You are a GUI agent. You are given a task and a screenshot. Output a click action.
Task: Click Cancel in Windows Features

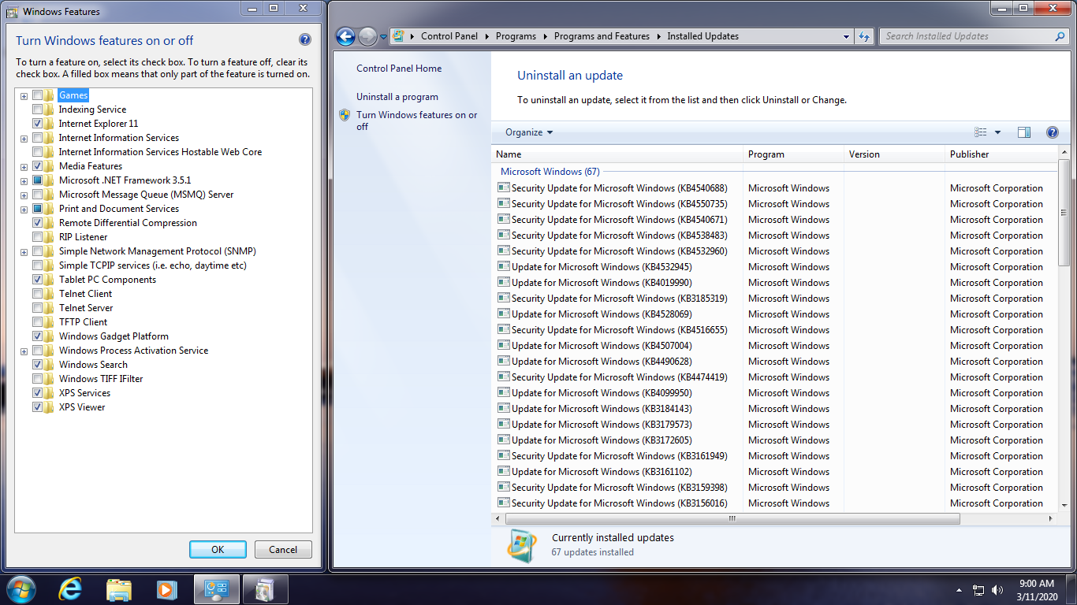283,550
